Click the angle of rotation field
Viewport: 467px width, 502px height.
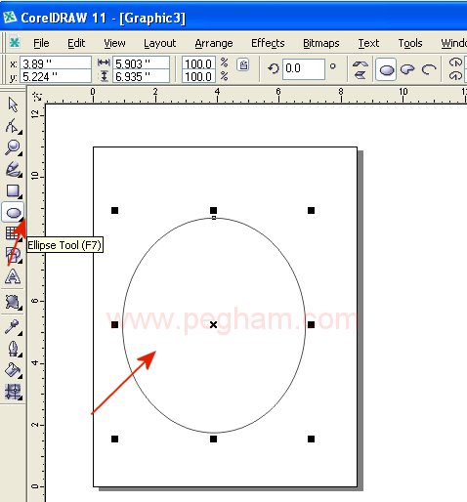304,68
